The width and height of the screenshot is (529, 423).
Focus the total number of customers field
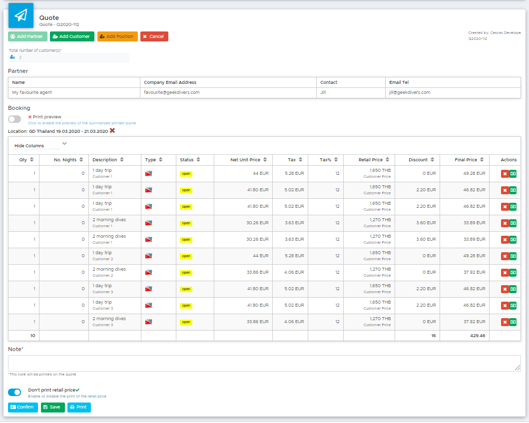[73, 57]
